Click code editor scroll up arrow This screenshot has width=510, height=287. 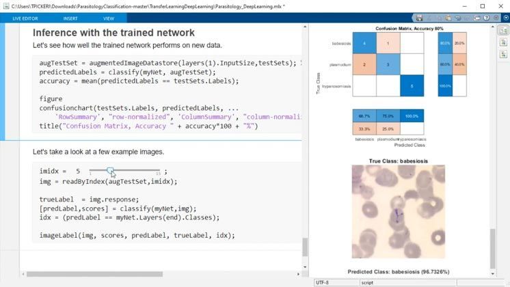click(x=305, y=27)
